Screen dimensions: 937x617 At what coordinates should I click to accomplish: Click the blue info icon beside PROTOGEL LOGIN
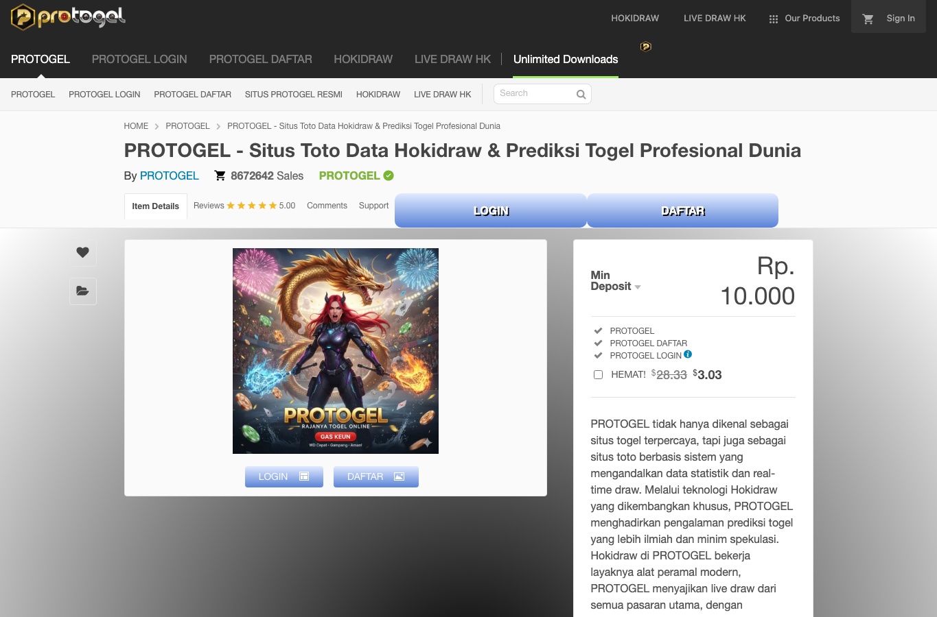[x=688, y=354]
